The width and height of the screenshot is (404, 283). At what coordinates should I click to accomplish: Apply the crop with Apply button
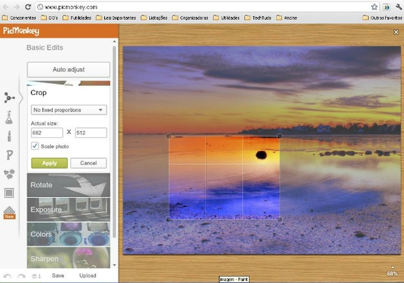coord(49,163)
